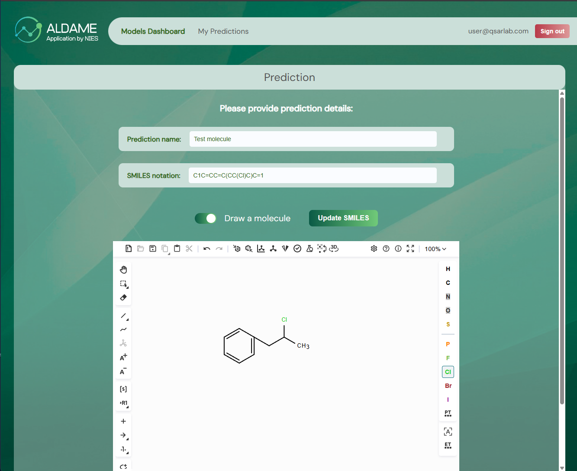Go to Models Dashboard tab
Viewport: 577px width, 471px height.
click(153, 31)
